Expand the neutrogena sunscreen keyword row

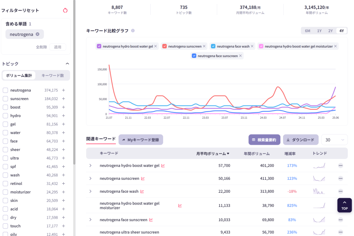91,179
